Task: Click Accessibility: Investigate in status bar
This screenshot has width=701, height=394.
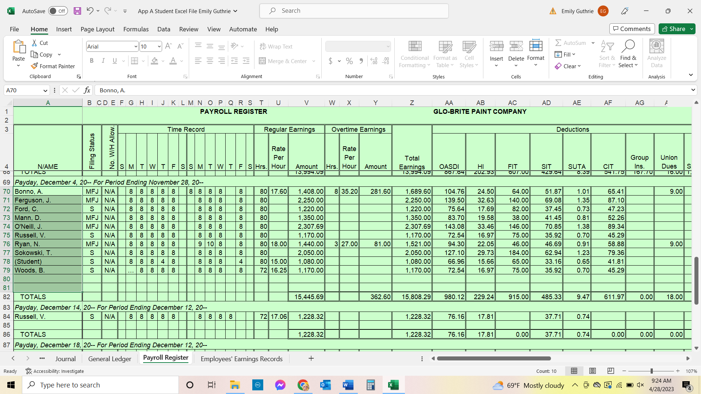Action: coord(55,371)
